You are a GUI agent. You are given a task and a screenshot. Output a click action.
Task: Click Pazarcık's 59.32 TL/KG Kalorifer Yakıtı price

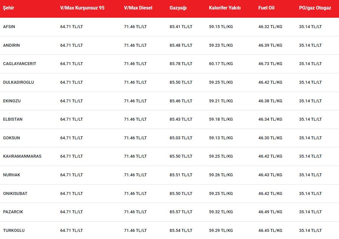click(221, 212)
